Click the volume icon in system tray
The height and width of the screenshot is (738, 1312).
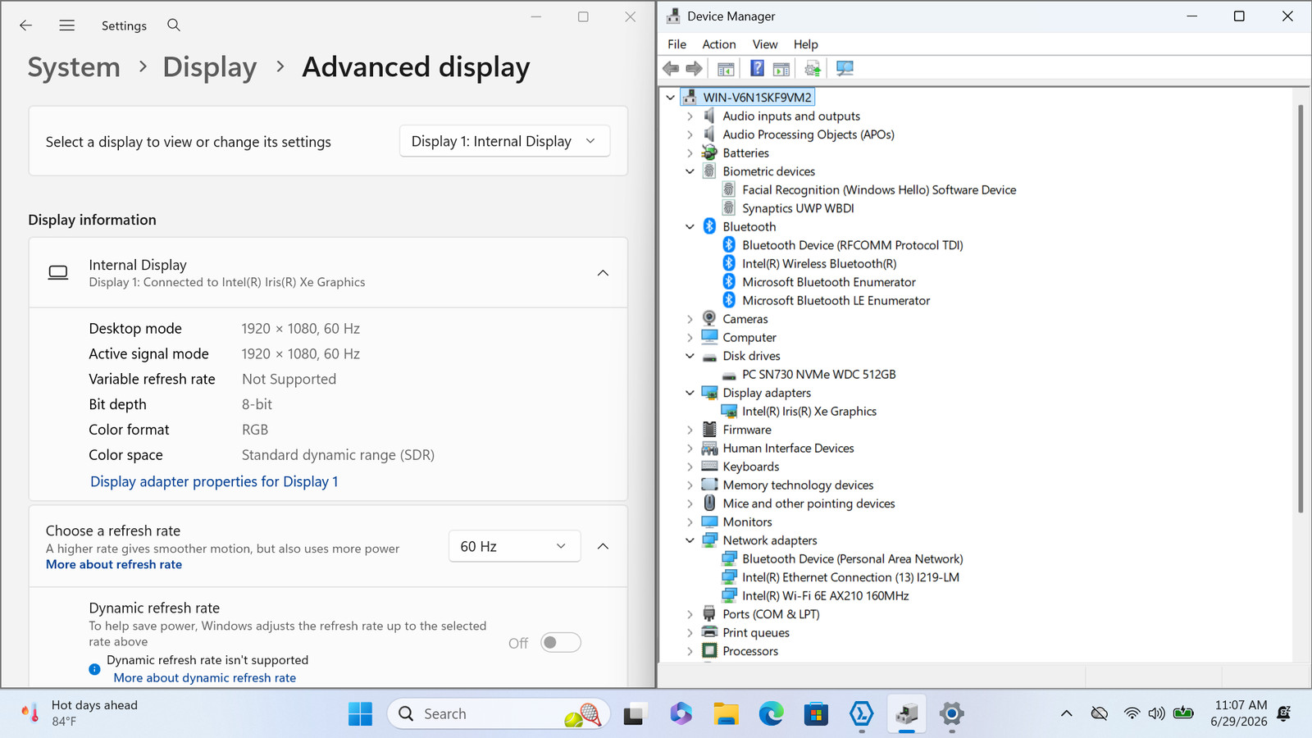(1156, 713)
